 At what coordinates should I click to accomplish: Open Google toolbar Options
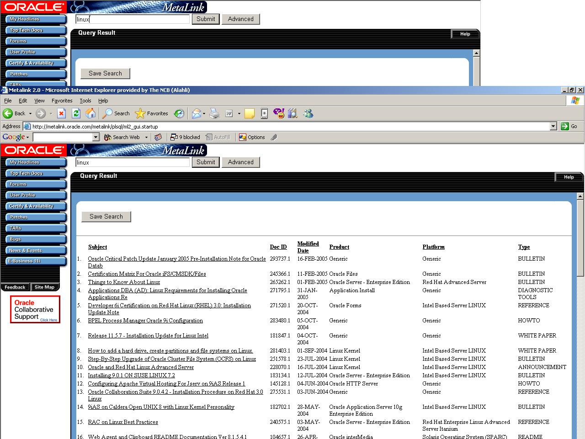point(252,137)
